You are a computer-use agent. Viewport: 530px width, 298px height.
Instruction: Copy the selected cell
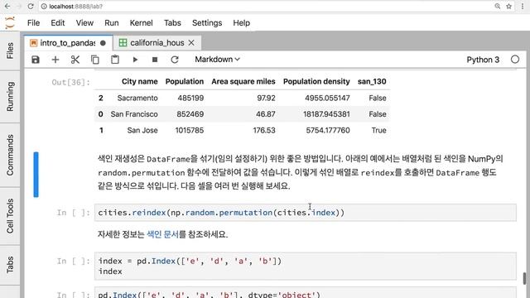point(95,60)
